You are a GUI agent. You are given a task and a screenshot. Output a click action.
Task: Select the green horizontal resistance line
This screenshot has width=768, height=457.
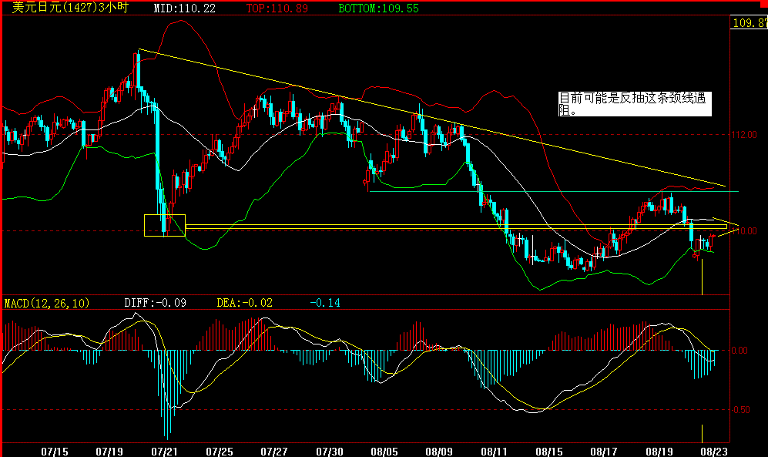point(539,190)
